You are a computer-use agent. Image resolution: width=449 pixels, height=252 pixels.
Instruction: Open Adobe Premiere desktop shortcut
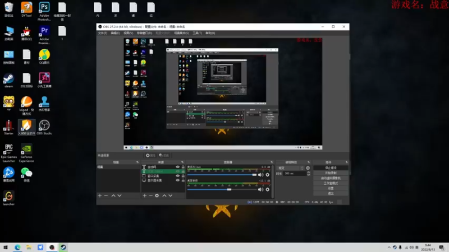click(x=44, y=35)
